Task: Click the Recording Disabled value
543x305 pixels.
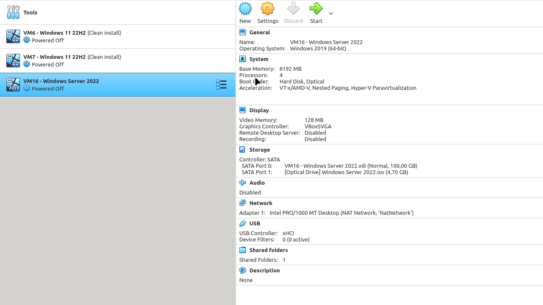Action: tap(315, 139)
